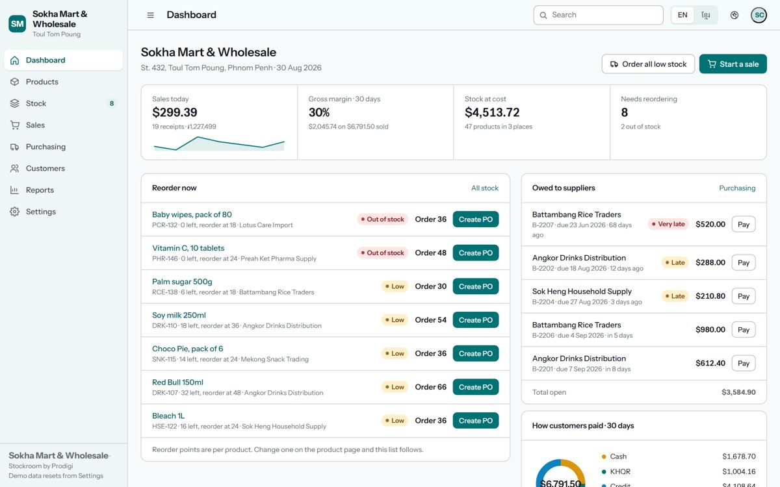This screenshot has width=780, height=487.
Task: Click the sales today sparkline chart
Action: 219,144
